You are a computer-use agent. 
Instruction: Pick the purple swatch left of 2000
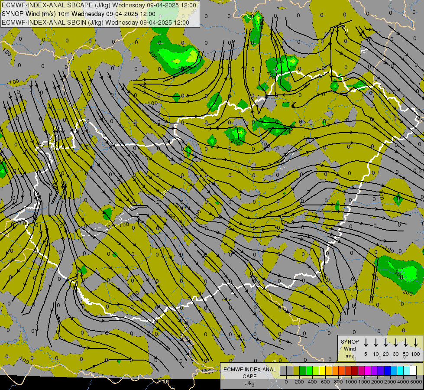374,370
